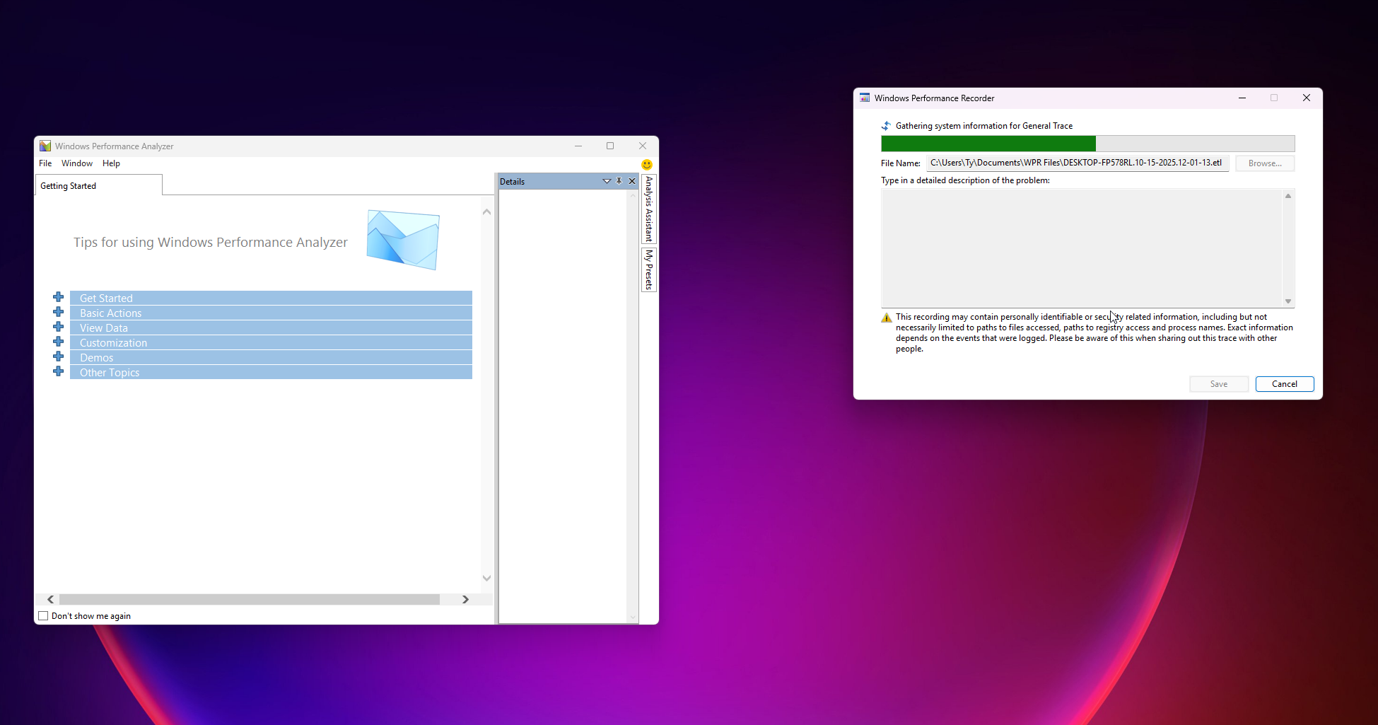Image resolution: width=1378 pixels, height=725 pixels.
Task: Click the Tips for using Analyzer heading
Action: pos(211,243)
